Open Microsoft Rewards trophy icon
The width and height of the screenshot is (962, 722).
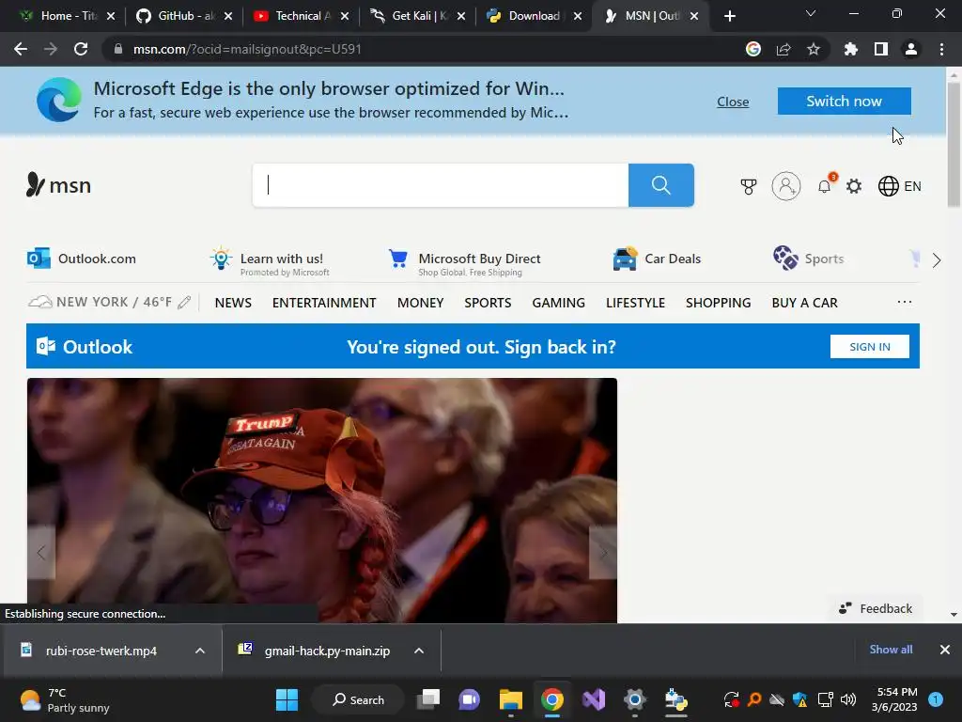pos(749,186)
